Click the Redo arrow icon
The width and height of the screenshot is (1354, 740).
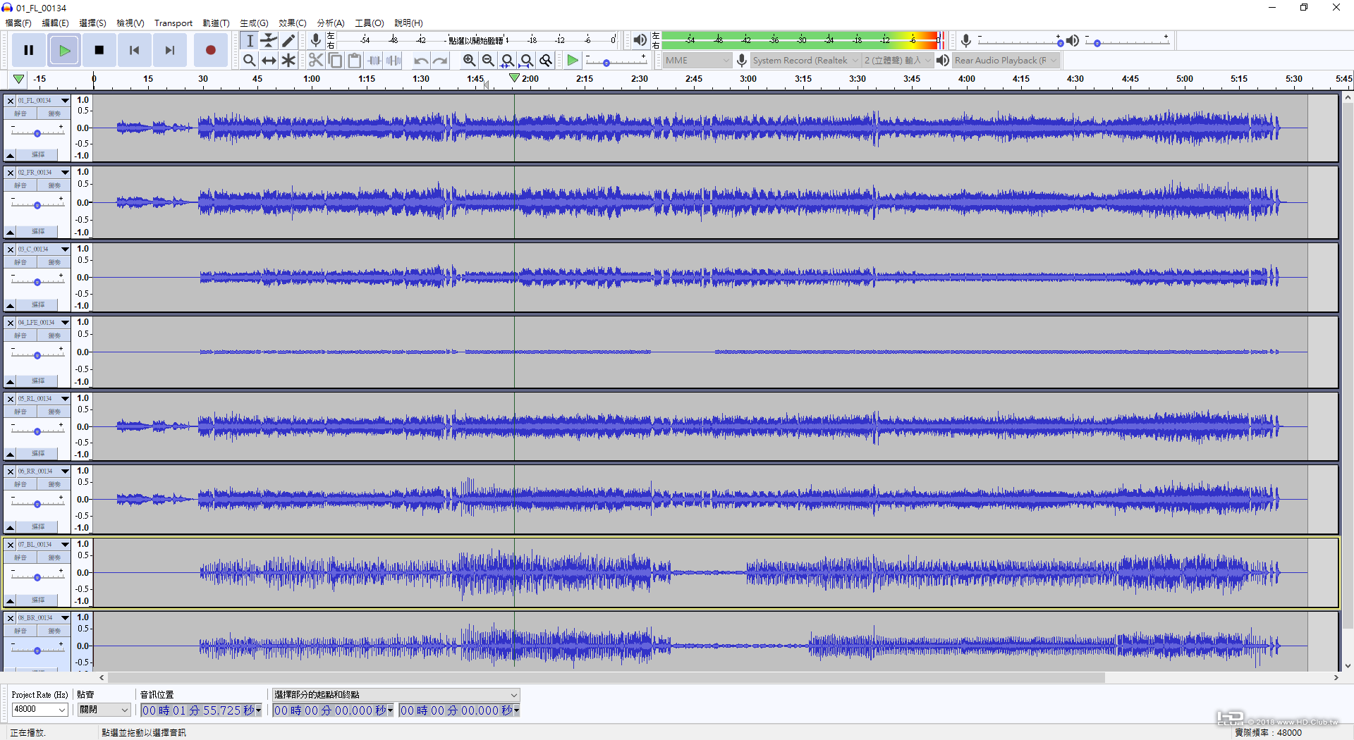click(440, 61)
